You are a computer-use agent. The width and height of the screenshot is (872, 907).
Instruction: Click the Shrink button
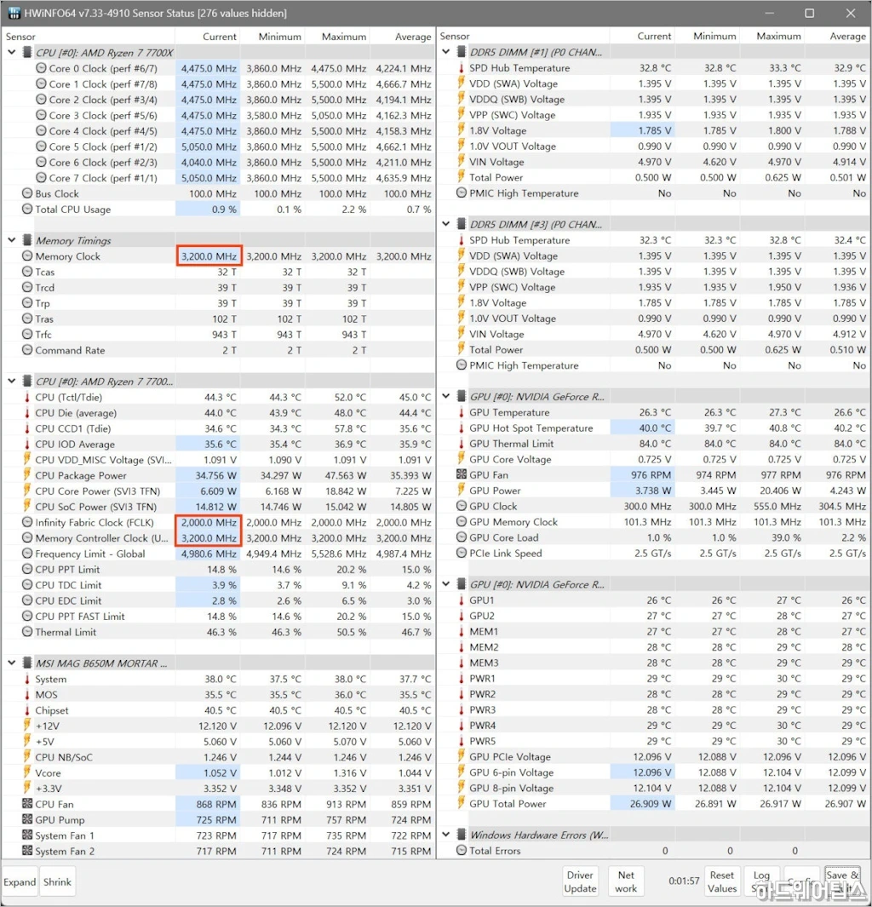(57, 881)
